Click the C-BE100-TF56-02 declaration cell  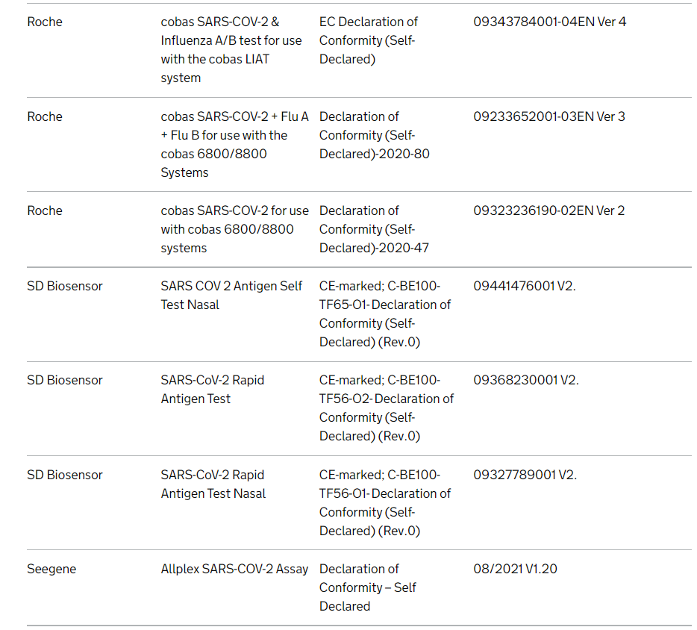(x=387, y=408)
